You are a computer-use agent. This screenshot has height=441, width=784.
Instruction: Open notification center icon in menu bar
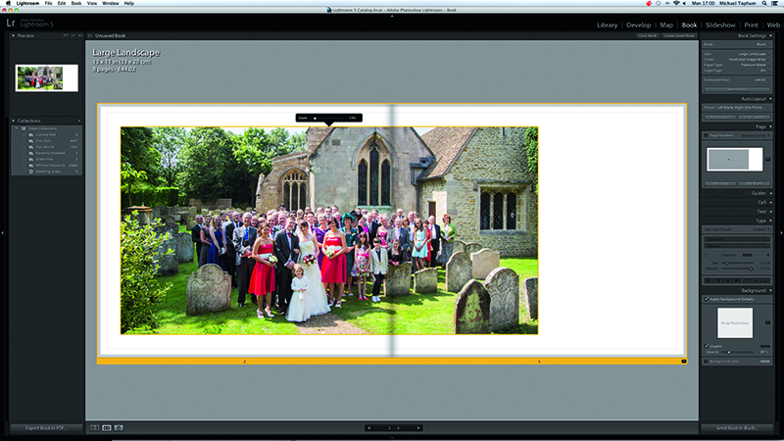tap(775, 3)
